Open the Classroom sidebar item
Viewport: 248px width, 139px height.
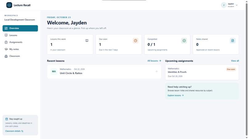click(20, 56)
